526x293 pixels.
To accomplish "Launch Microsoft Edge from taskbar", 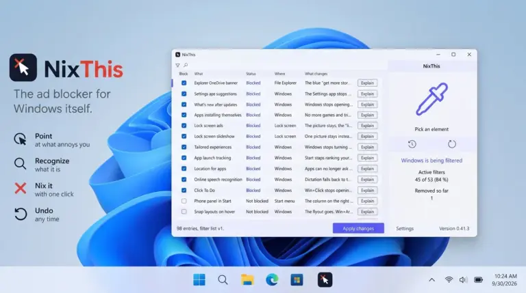I will (272, 279).
